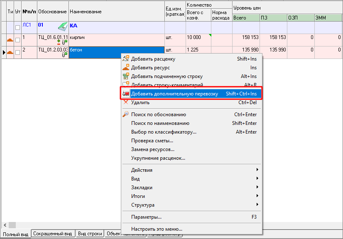This screenshot has height=239, width=343.
Task: Select 'Добавить ресурс' menu entry
Action: point(150,68)
